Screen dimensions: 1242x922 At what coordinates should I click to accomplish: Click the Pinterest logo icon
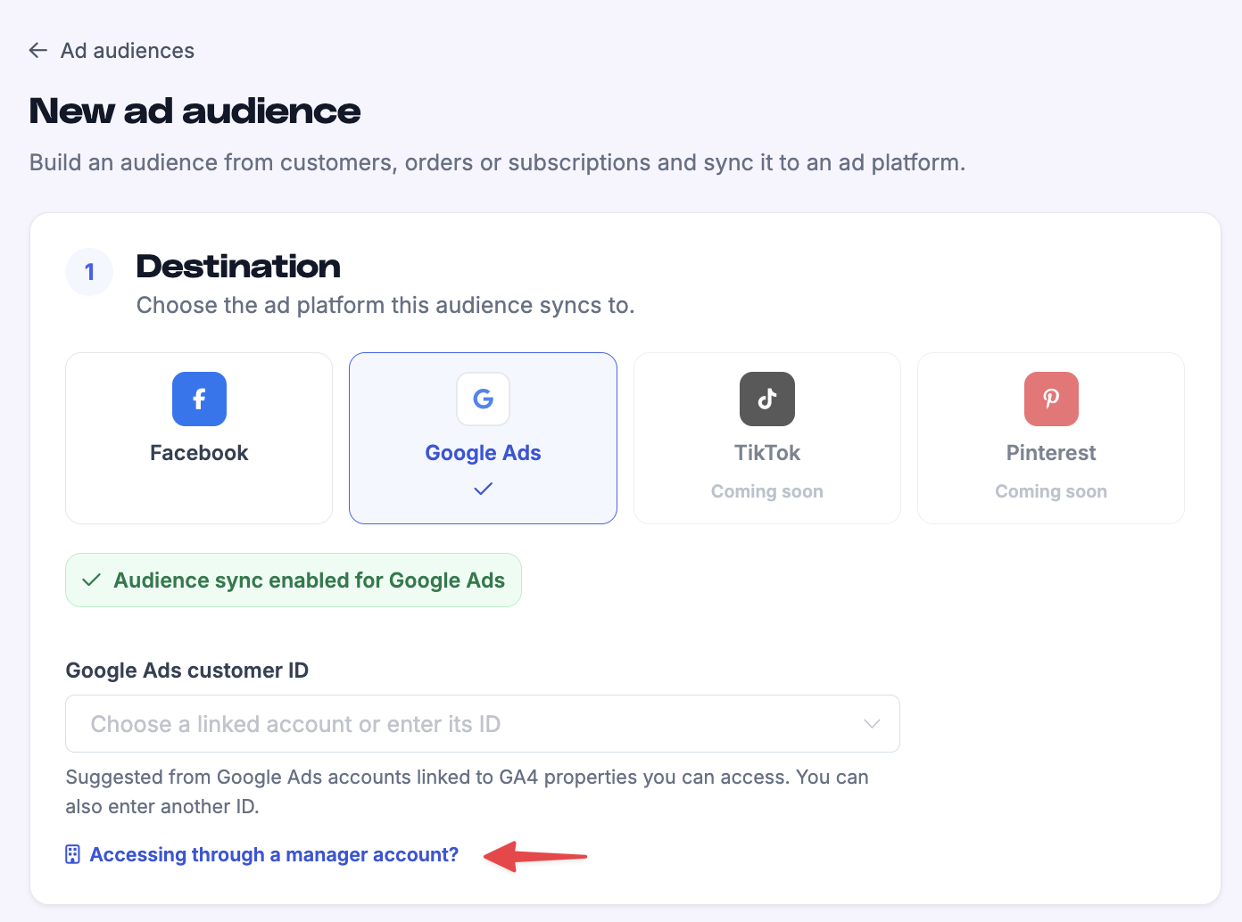1051,399
